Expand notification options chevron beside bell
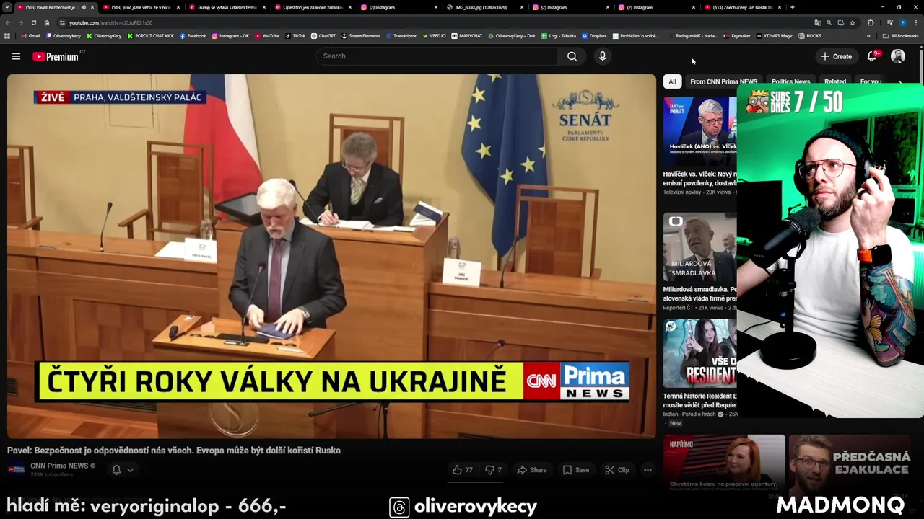924x519 pixels. [x=130, y=470]
